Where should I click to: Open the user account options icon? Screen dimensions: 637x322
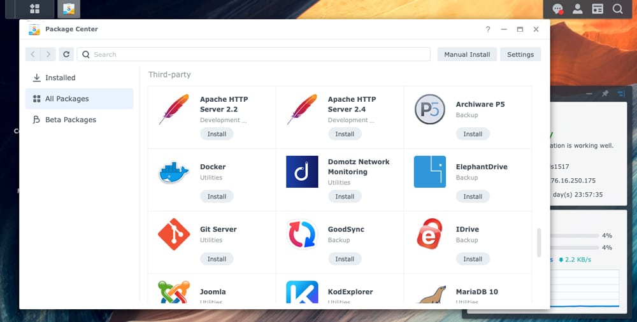coord(577,9)
